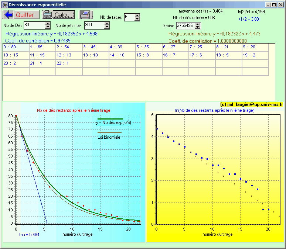Click the jml laugier email address text

pos(251,105)
